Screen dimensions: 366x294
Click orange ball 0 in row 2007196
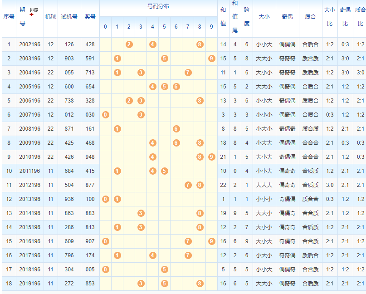105,115
